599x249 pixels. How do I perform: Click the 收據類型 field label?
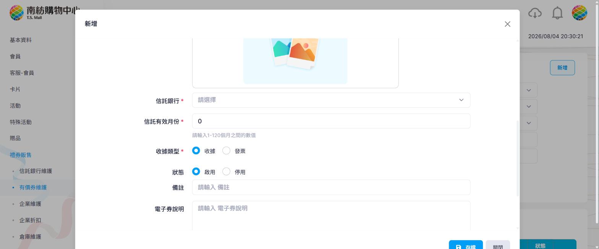click(x=167, y=151)
